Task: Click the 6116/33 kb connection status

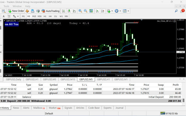Action: pyautogui.click(x=169, y=114)
